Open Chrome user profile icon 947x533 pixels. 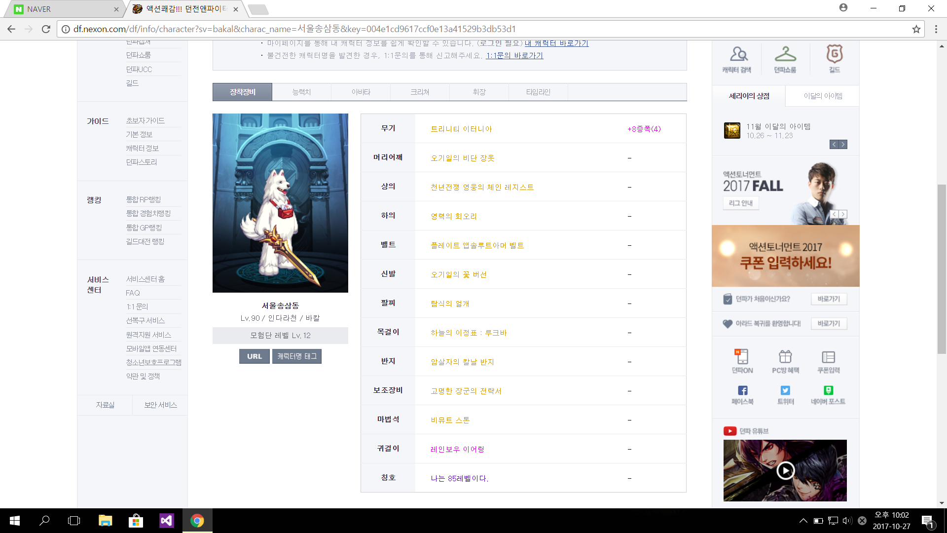[x=843, y=8]
